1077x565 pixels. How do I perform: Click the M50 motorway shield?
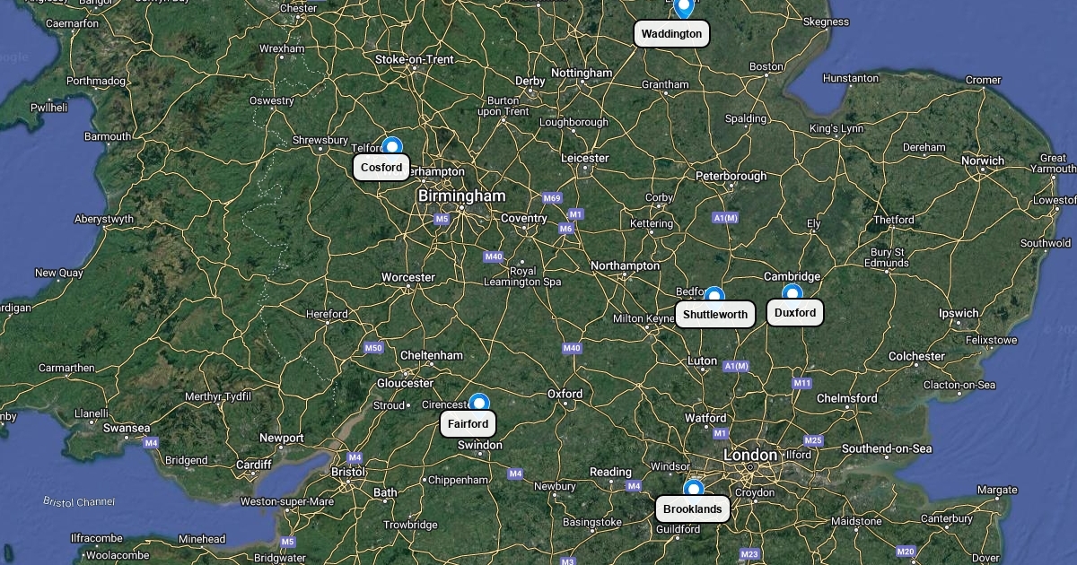pos(373,348)
